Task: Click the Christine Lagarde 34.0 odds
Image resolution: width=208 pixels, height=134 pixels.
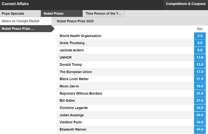Action: click(200, 108)
